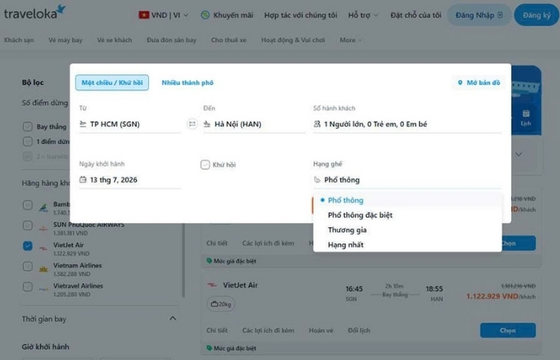Click the calendar icon beside 13 thg 7, 2026
Screen dimensions: 560x360
tap(83, 179)
